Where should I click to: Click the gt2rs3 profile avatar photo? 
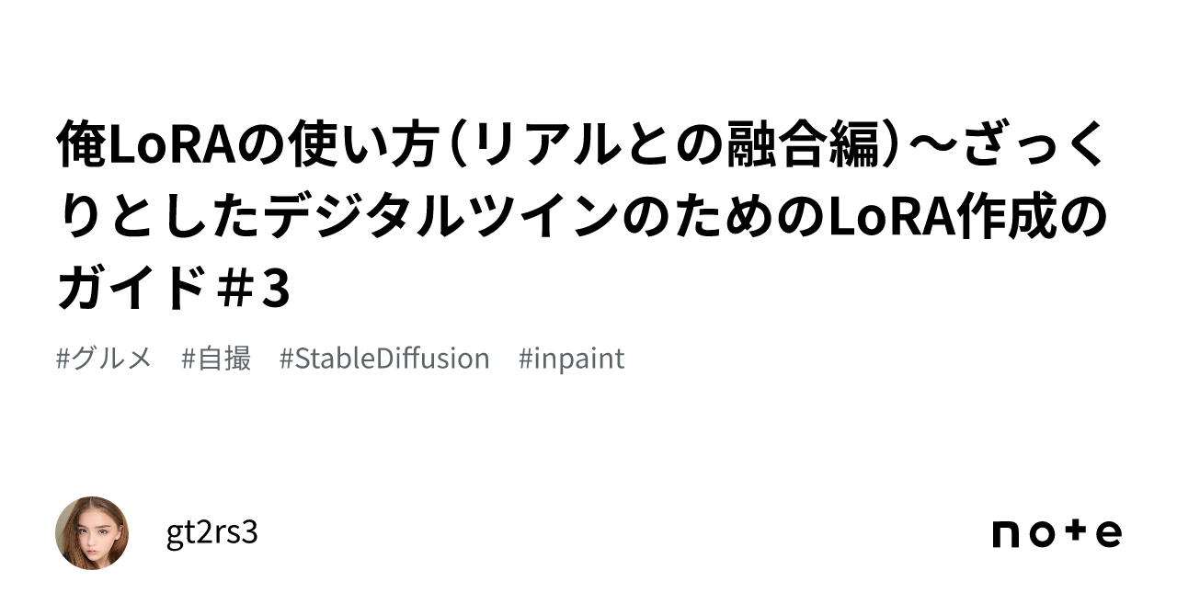pyautogui.click(x=92, y=533)
